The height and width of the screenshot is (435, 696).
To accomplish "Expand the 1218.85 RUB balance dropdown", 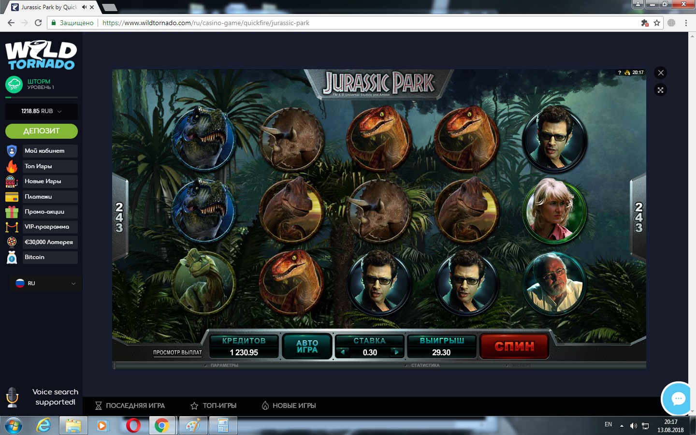I will (x=42, y=111).
